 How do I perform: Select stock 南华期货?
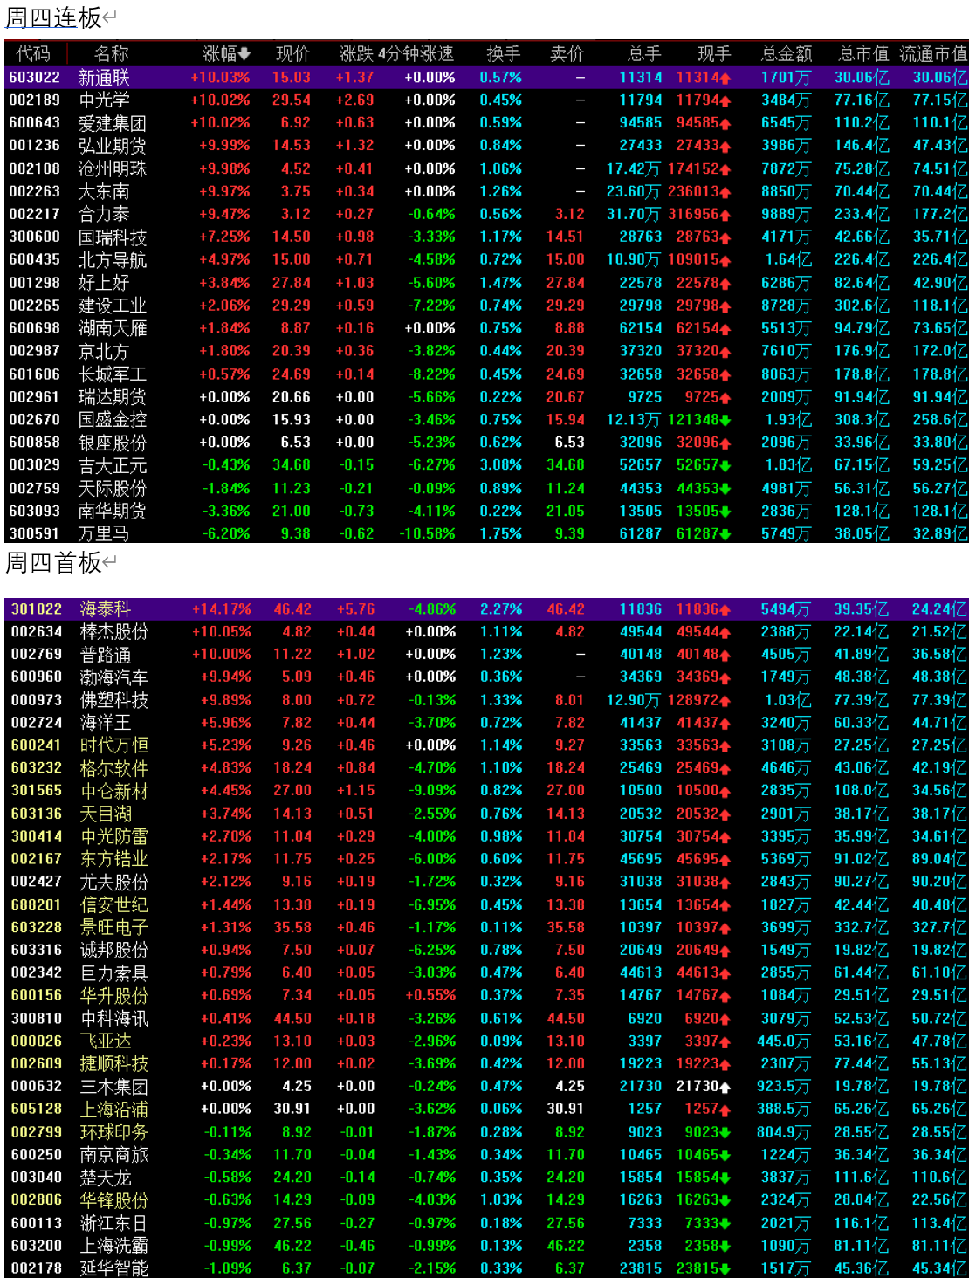[x=112, y=512]
